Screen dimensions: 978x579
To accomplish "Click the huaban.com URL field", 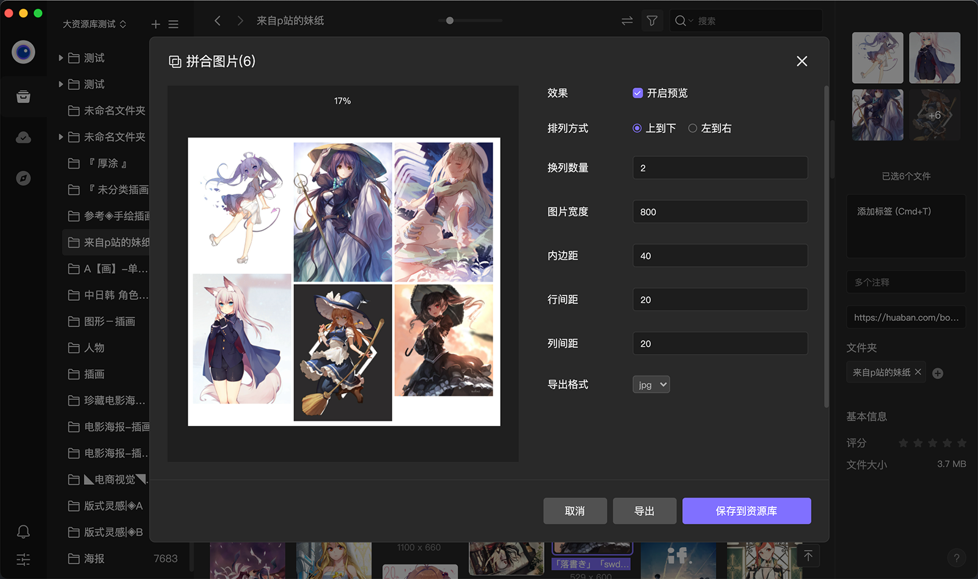I will (x=906, y=317).
